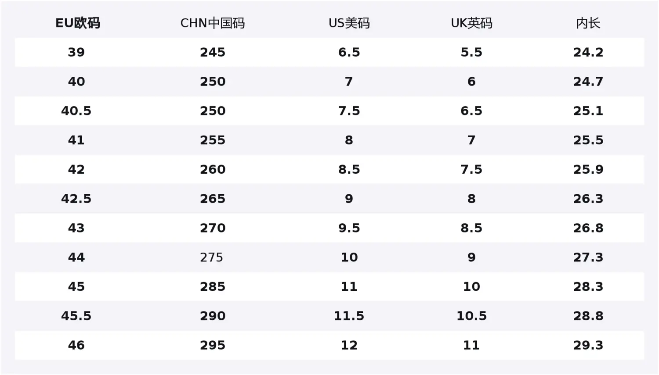The height and width of the screenshot is (375, 659).
Task: Click CHN size 290 cell
Action: click(213, 316)
